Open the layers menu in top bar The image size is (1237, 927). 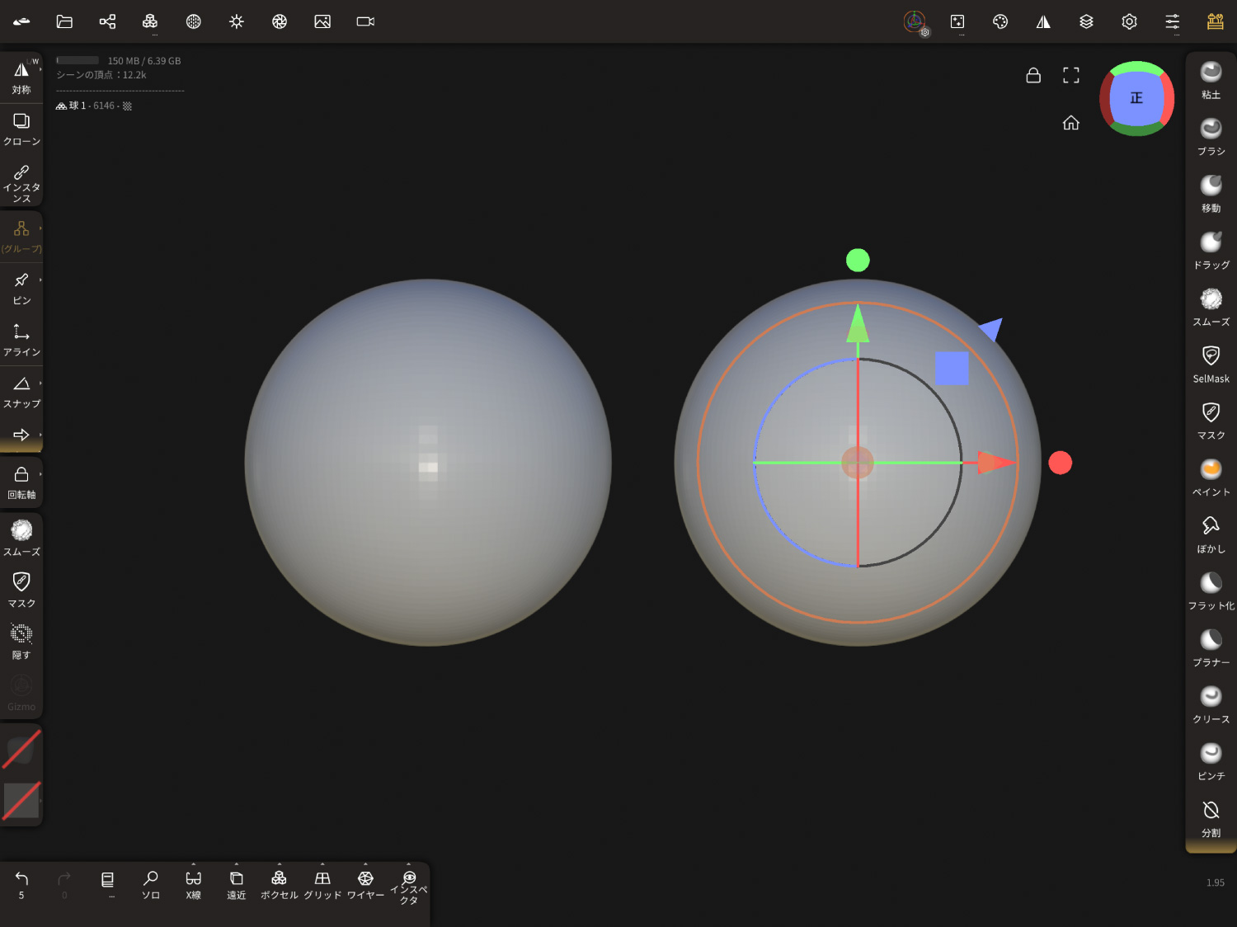pos(1086,21)
